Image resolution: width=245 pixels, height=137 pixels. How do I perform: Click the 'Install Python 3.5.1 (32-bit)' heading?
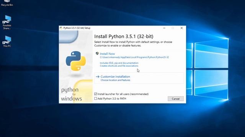click(x=124, y=37)
